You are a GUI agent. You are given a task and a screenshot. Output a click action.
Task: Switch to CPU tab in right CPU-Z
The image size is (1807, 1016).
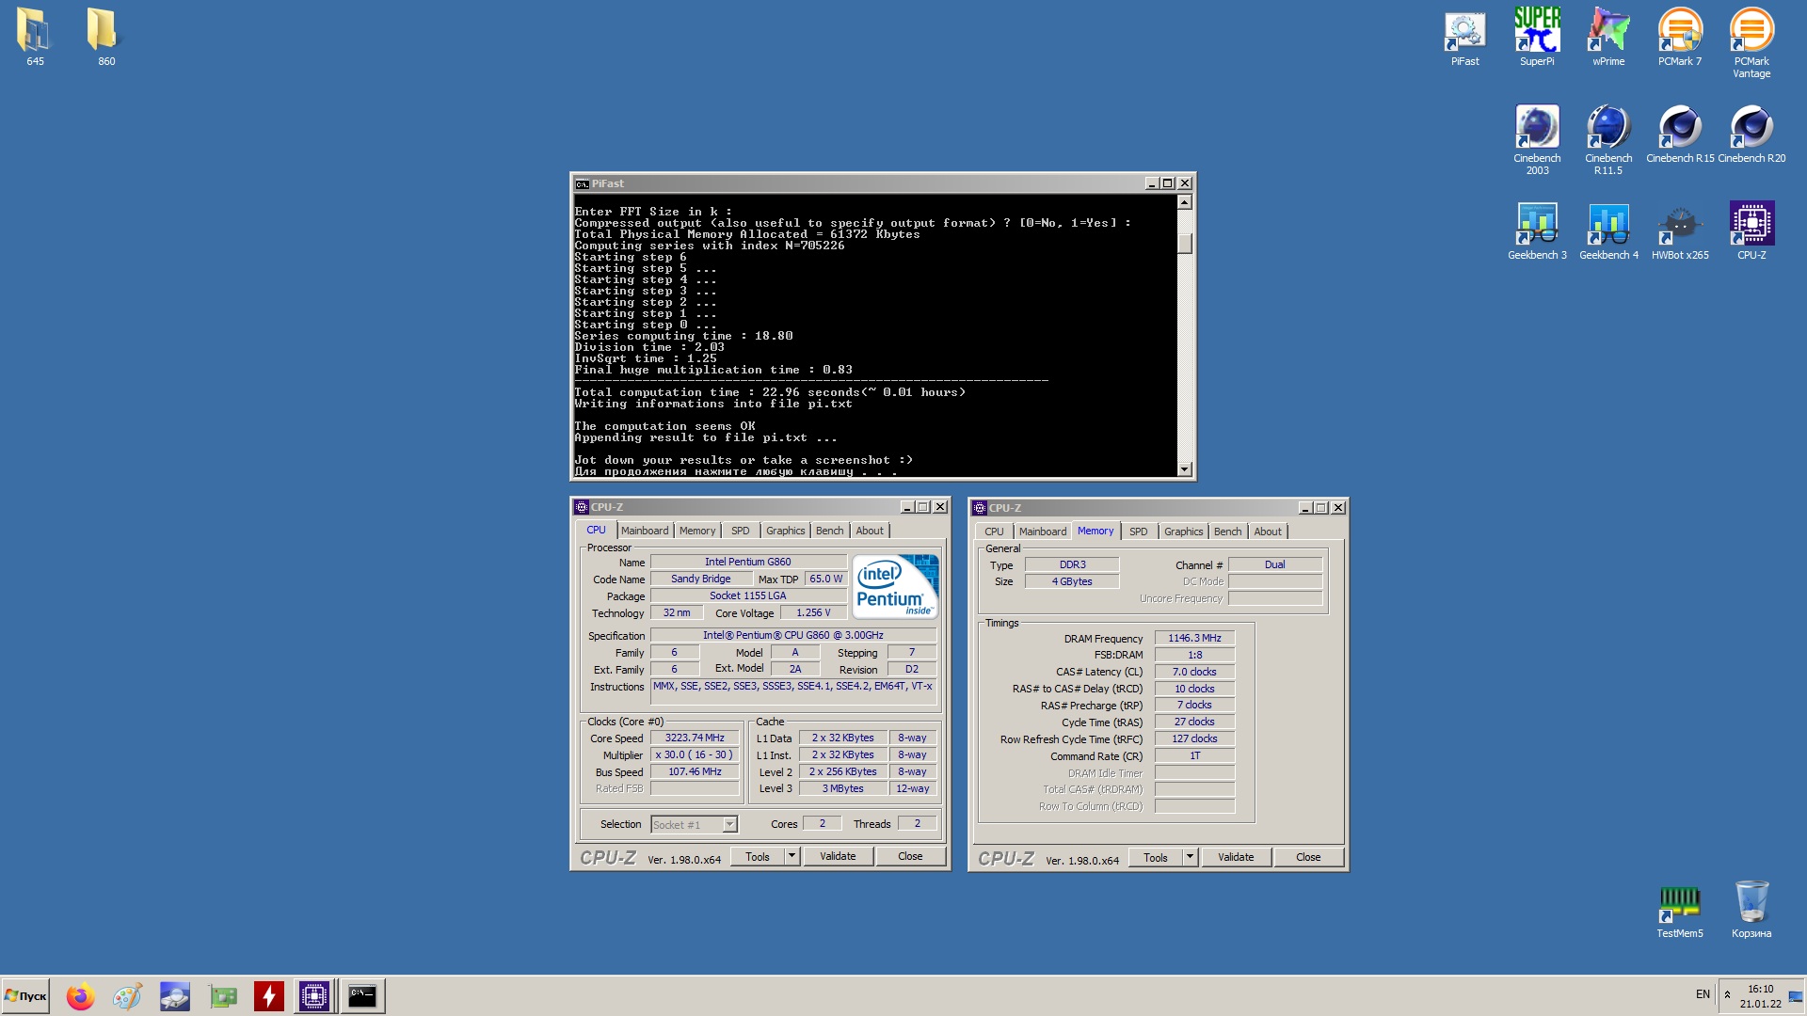994,532
